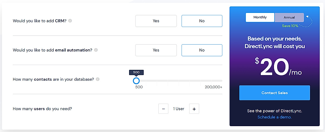The height and width of the screenshot is (132, 325).
Task: Switch billing to Annual
Action: [x=289, y=17]
